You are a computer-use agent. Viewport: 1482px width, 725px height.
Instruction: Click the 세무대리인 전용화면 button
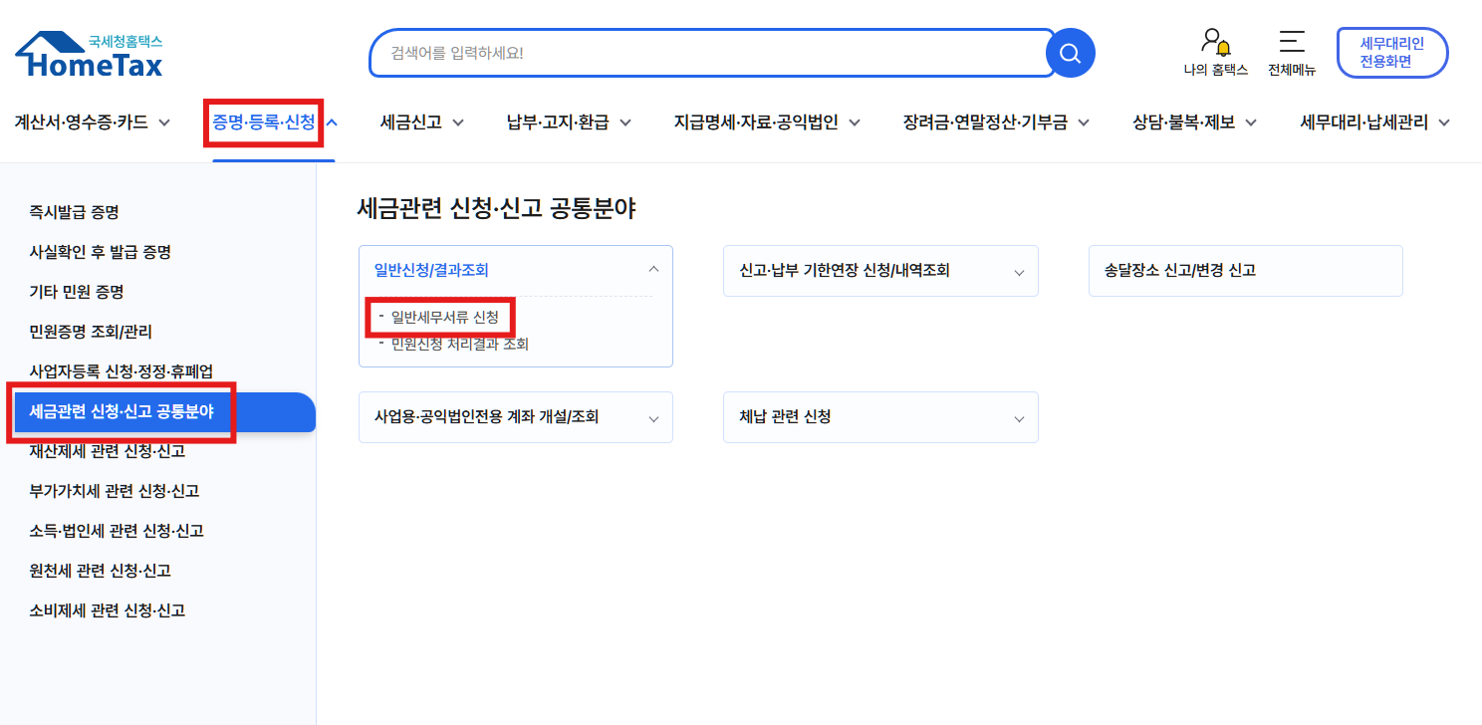tap(1392, 53)
